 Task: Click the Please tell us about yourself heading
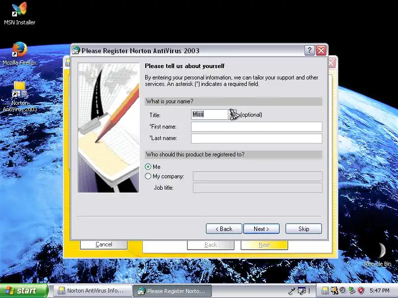click(185, 66)
